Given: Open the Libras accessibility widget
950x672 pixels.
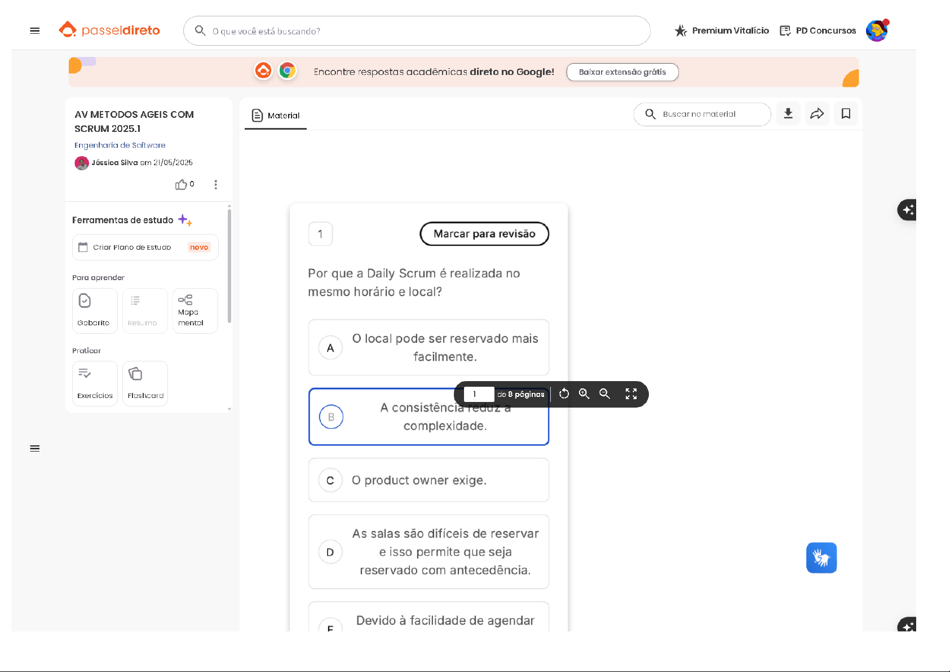Looking at the screenshot, I should (x=821, y=558).
